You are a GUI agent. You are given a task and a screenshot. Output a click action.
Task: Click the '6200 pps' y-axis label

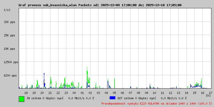[x=10, y=75]
